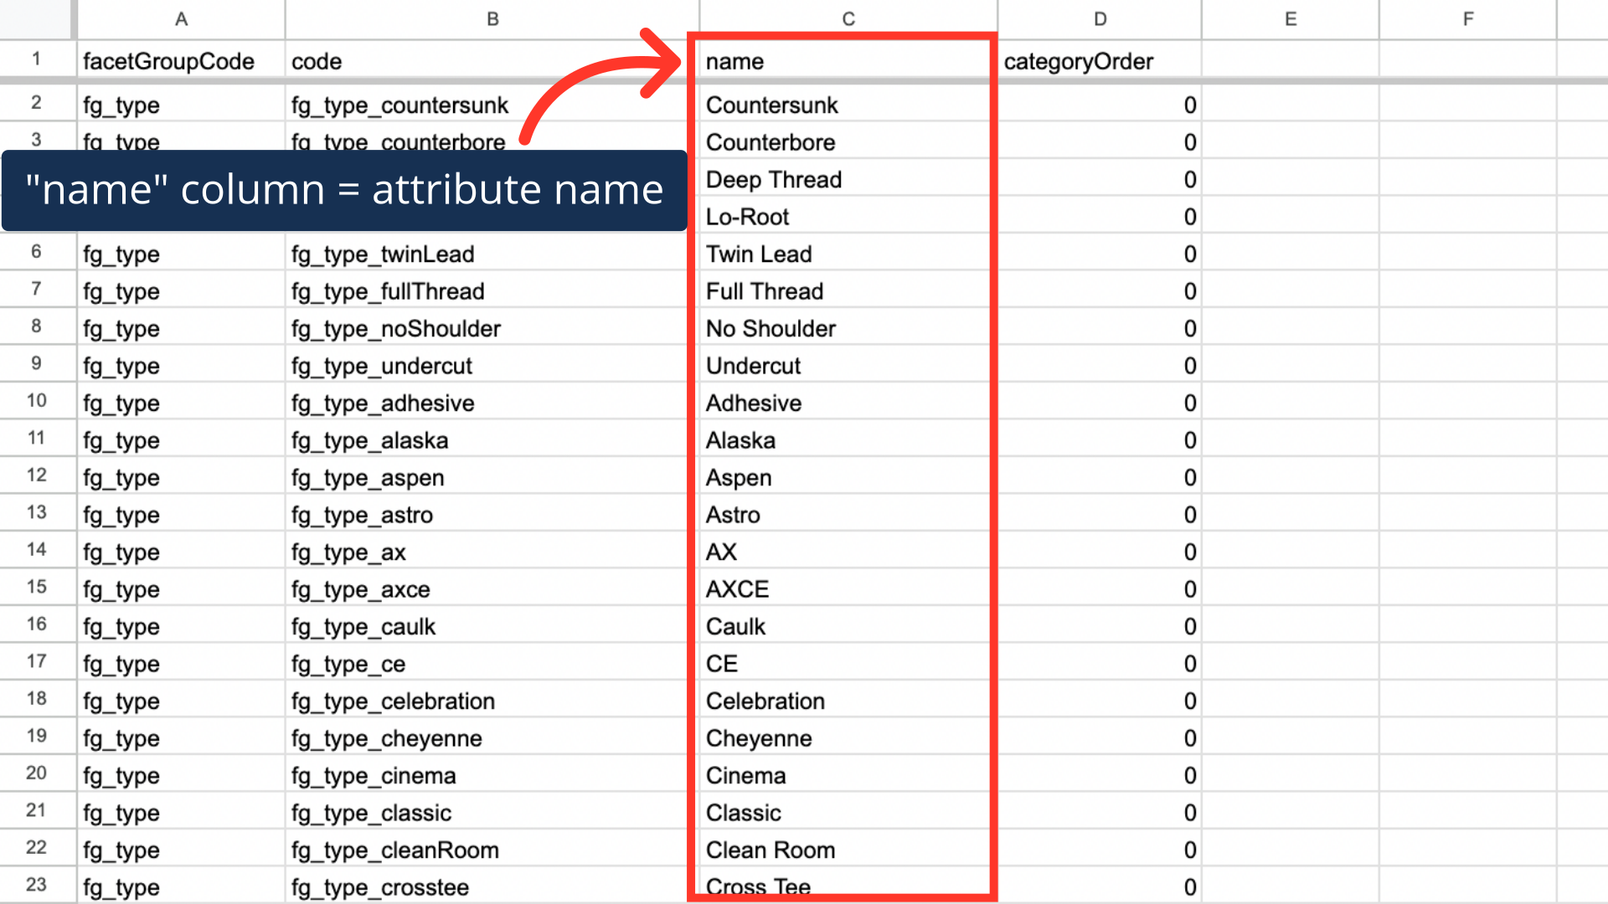The width and height of the screenshot is (1608, 904).
Task: Select column D header
Action: (1100, 18)
